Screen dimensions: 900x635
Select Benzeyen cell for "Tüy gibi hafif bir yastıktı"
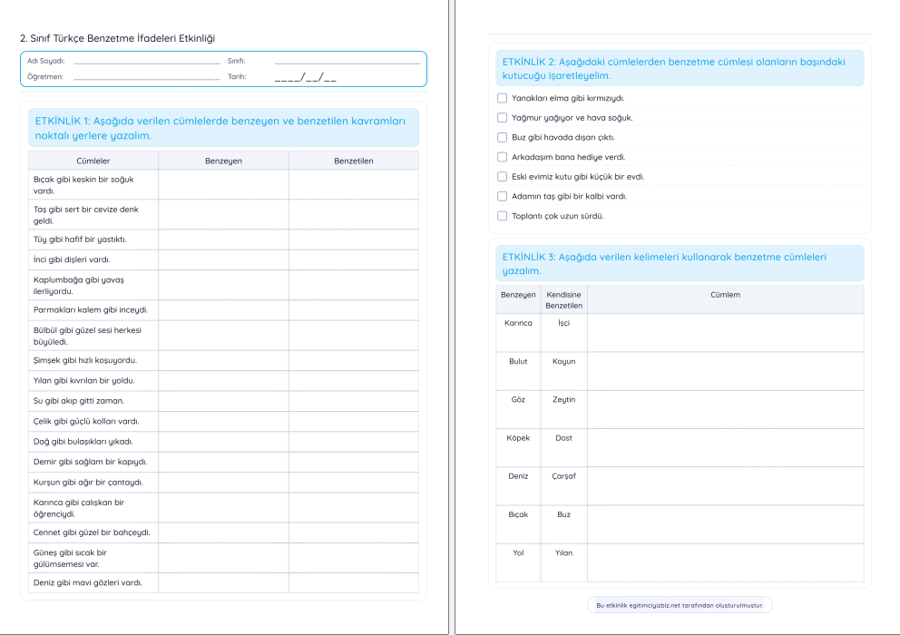pyautogui.click(x=223, y=239)
